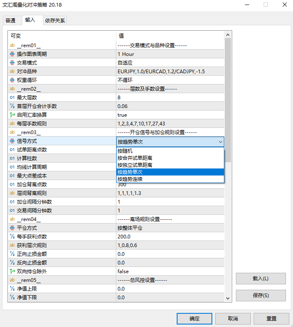Click the arrow icon beside 双向持仓除外

click(x=12, y=272)
